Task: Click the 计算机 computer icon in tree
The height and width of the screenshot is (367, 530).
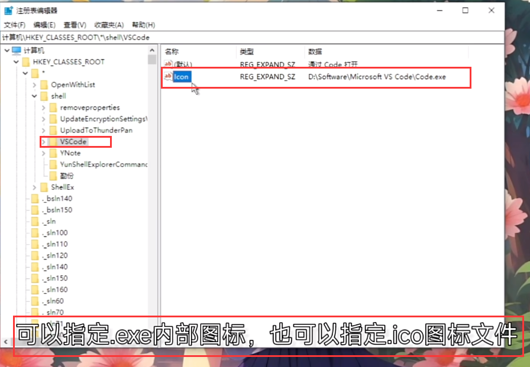Action: click(17, 51)
